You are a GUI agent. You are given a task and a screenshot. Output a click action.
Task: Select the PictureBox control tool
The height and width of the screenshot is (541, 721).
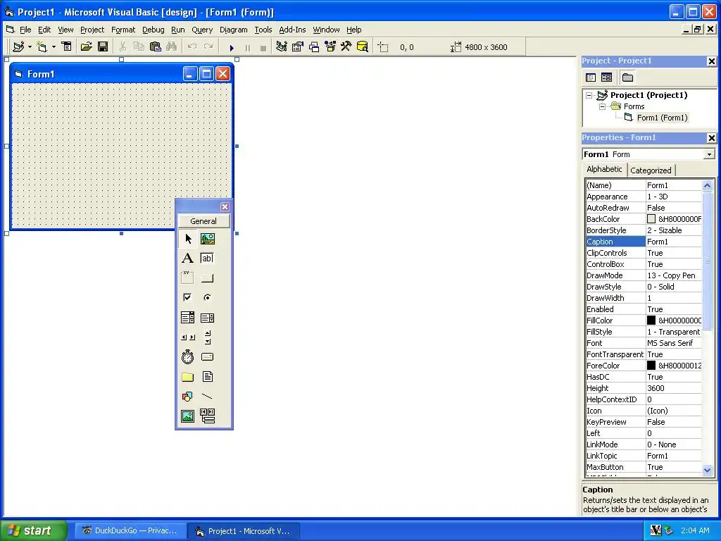[x=208, y=239]
